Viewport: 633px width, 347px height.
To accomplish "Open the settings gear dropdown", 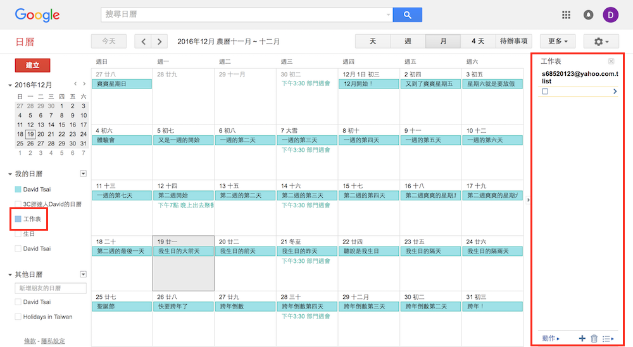I will (601, 42).
